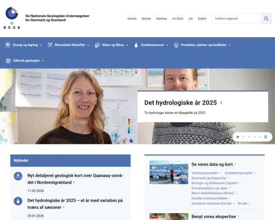Image resolution: width=275 pixels, height=220 pixels.
Task: Pause the hero carousel slideshow
Action: point(265,137)
